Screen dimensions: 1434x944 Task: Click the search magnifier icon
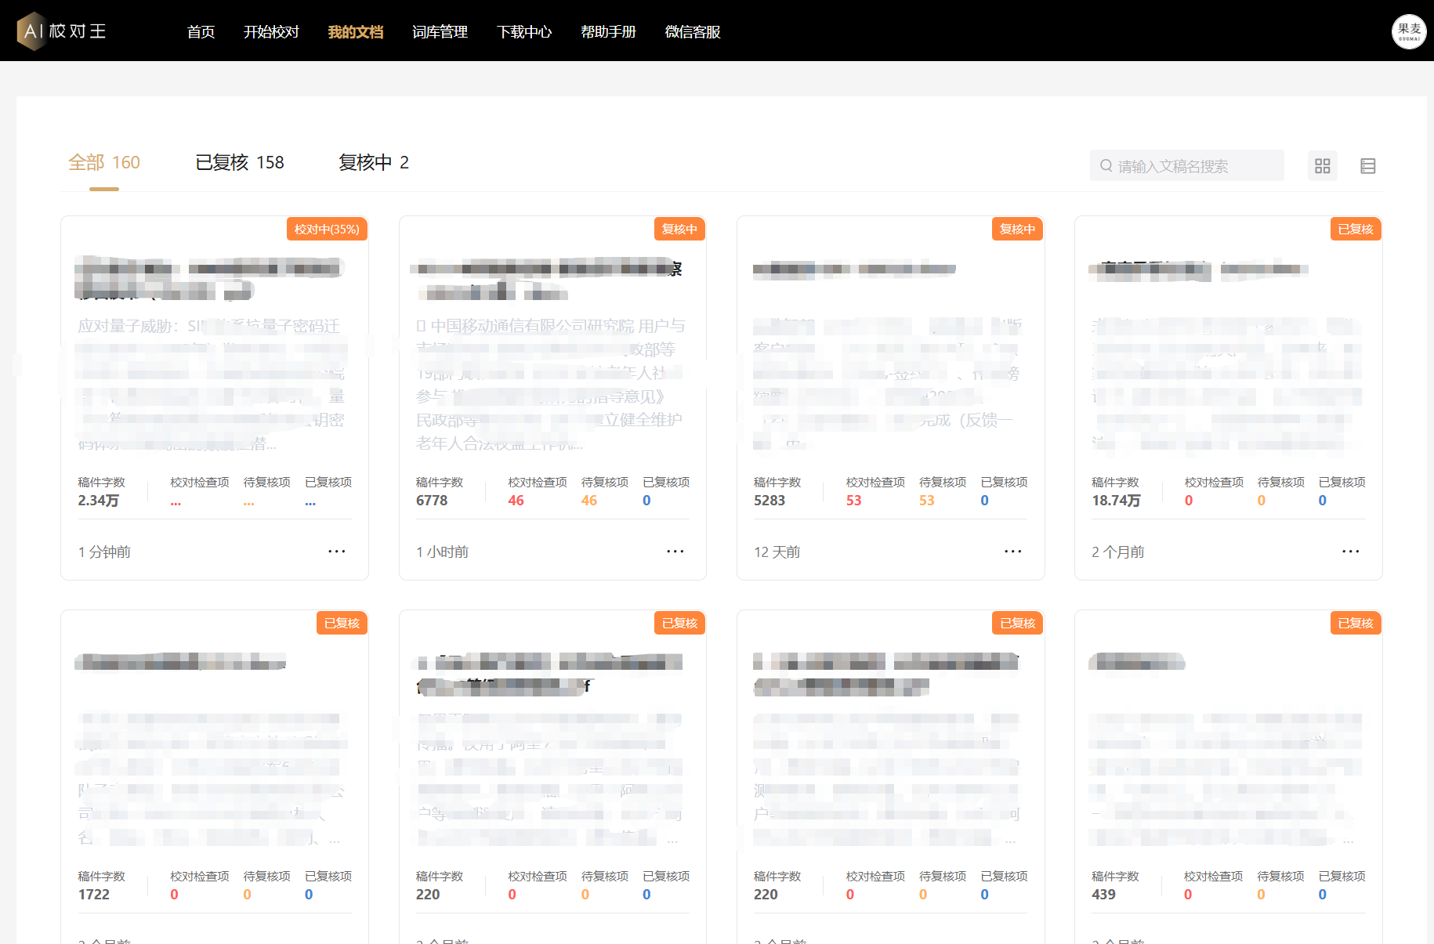pyautogui.click(x=1106, y=166)
